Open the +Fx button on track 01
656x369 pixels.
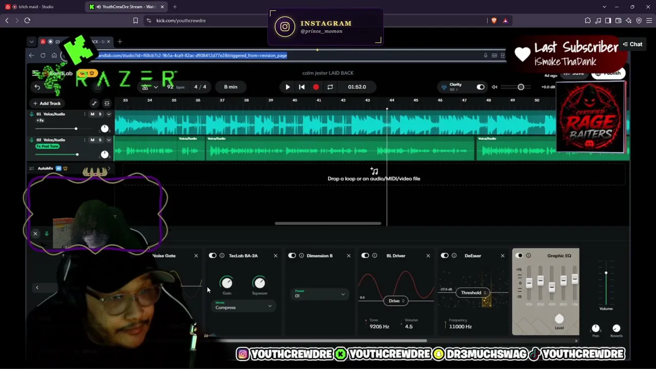(40, 120)
